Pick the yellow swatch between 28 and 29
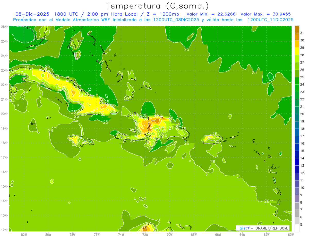This screenshot has width=309, height=238. coord(297,51)
